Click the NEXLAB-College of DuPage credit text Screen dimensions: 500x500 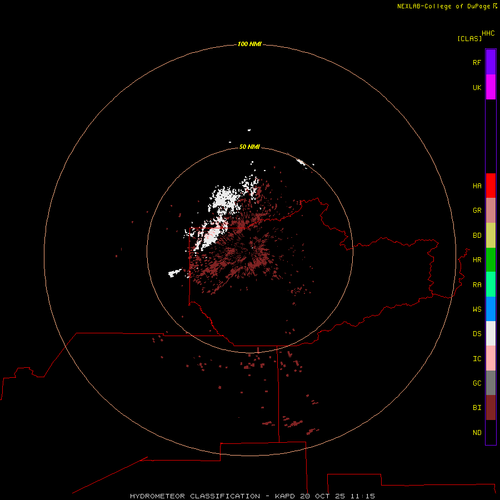point(443,6)
